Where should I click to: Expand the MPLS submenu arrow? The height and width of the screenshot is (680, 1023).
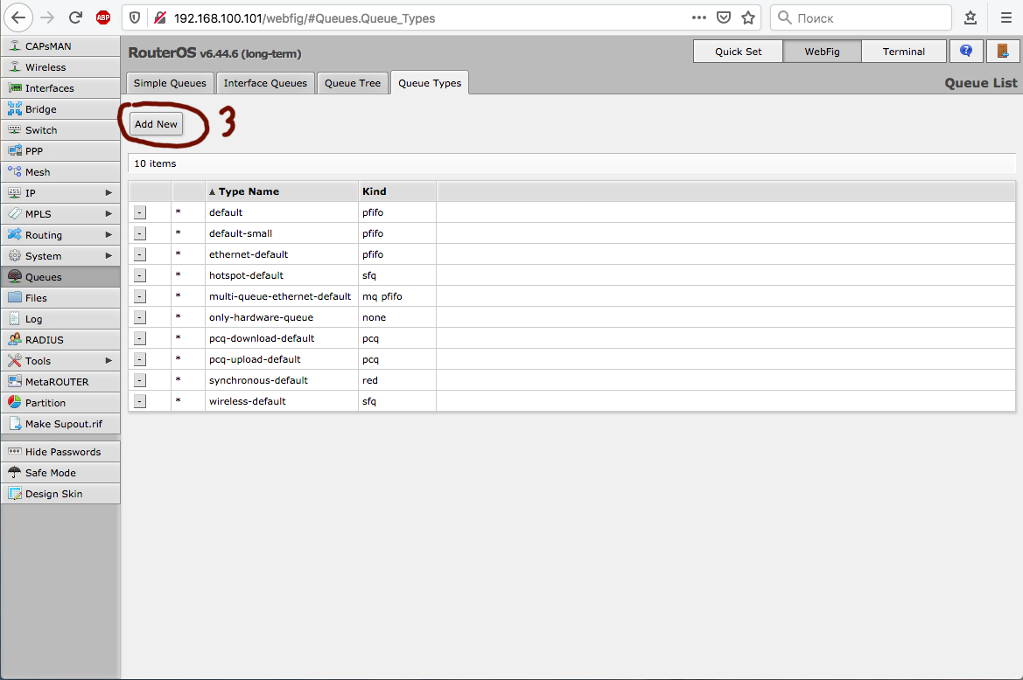[x=109, y=213]
